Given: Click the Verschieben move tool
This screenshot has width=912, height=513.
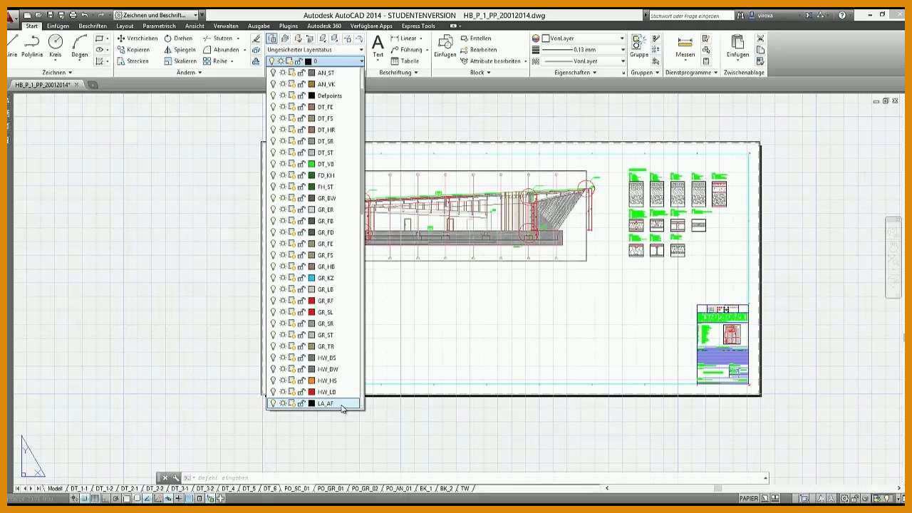Looking at the screenshot, I should 138,38.
